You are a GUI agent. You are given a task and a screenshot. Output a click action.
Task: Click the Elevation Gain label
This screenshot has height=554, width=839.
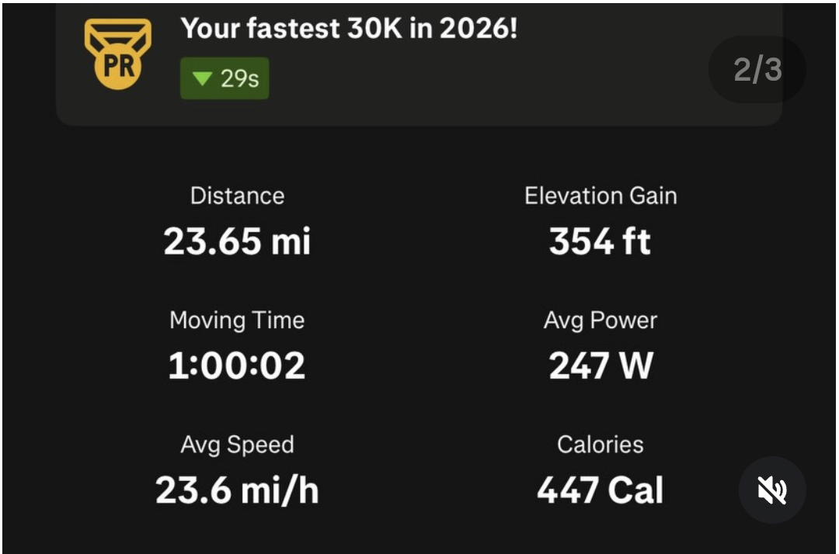click(601, 196)
